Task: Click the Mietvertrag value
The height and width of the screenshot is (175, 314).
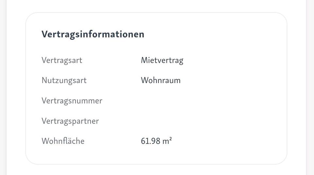Action: (x=162, y=60)
